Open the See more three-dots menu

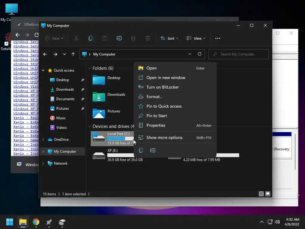(x=218, y=38)
